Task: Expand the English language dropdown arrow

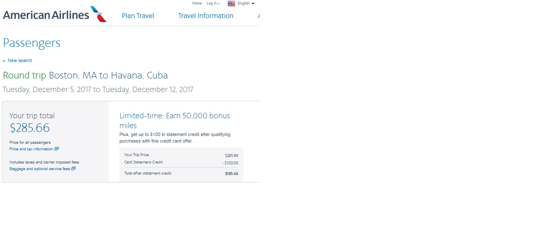Action: pos(253,4)
